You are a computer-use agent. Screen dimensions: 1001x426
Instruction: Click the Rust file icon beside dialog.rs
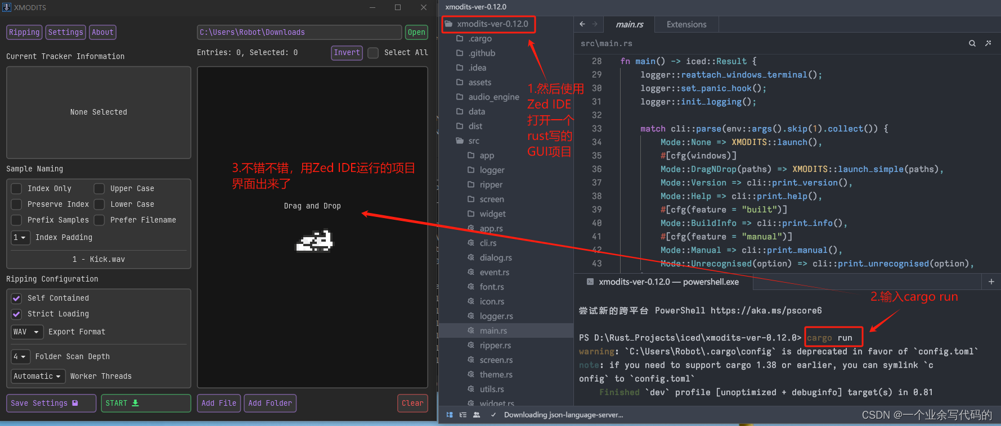click(x=471, y=257)
